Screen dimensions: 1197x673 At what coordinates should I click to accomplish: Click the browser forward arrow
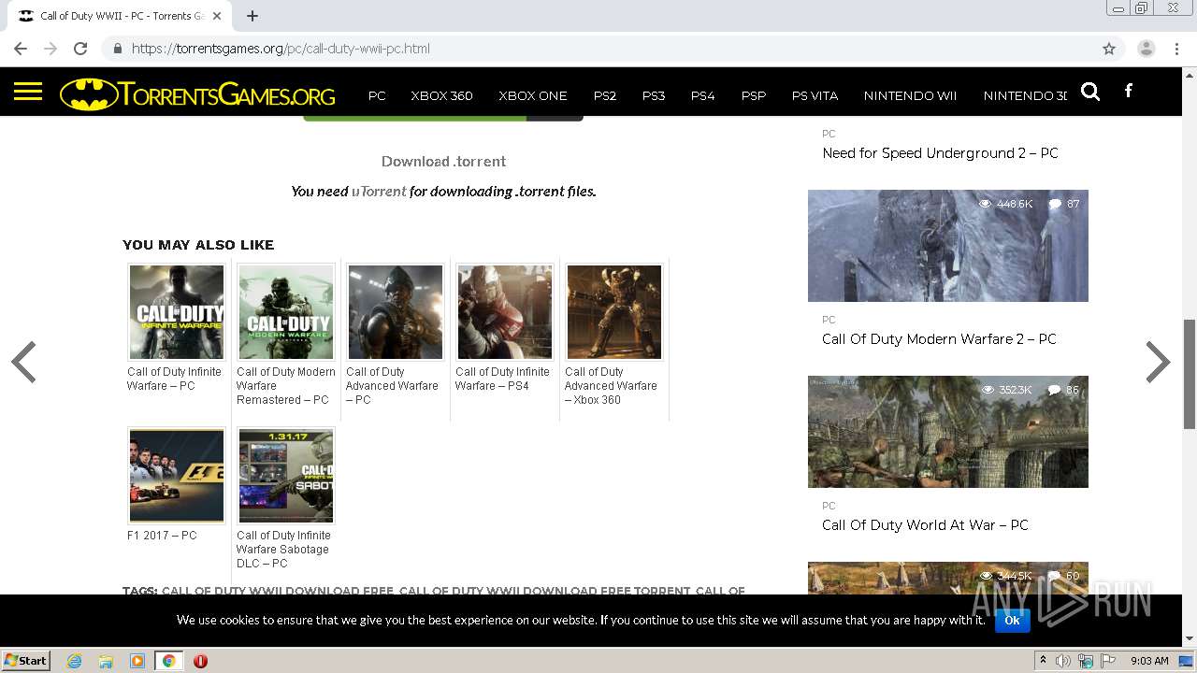(x=50, y=49)
